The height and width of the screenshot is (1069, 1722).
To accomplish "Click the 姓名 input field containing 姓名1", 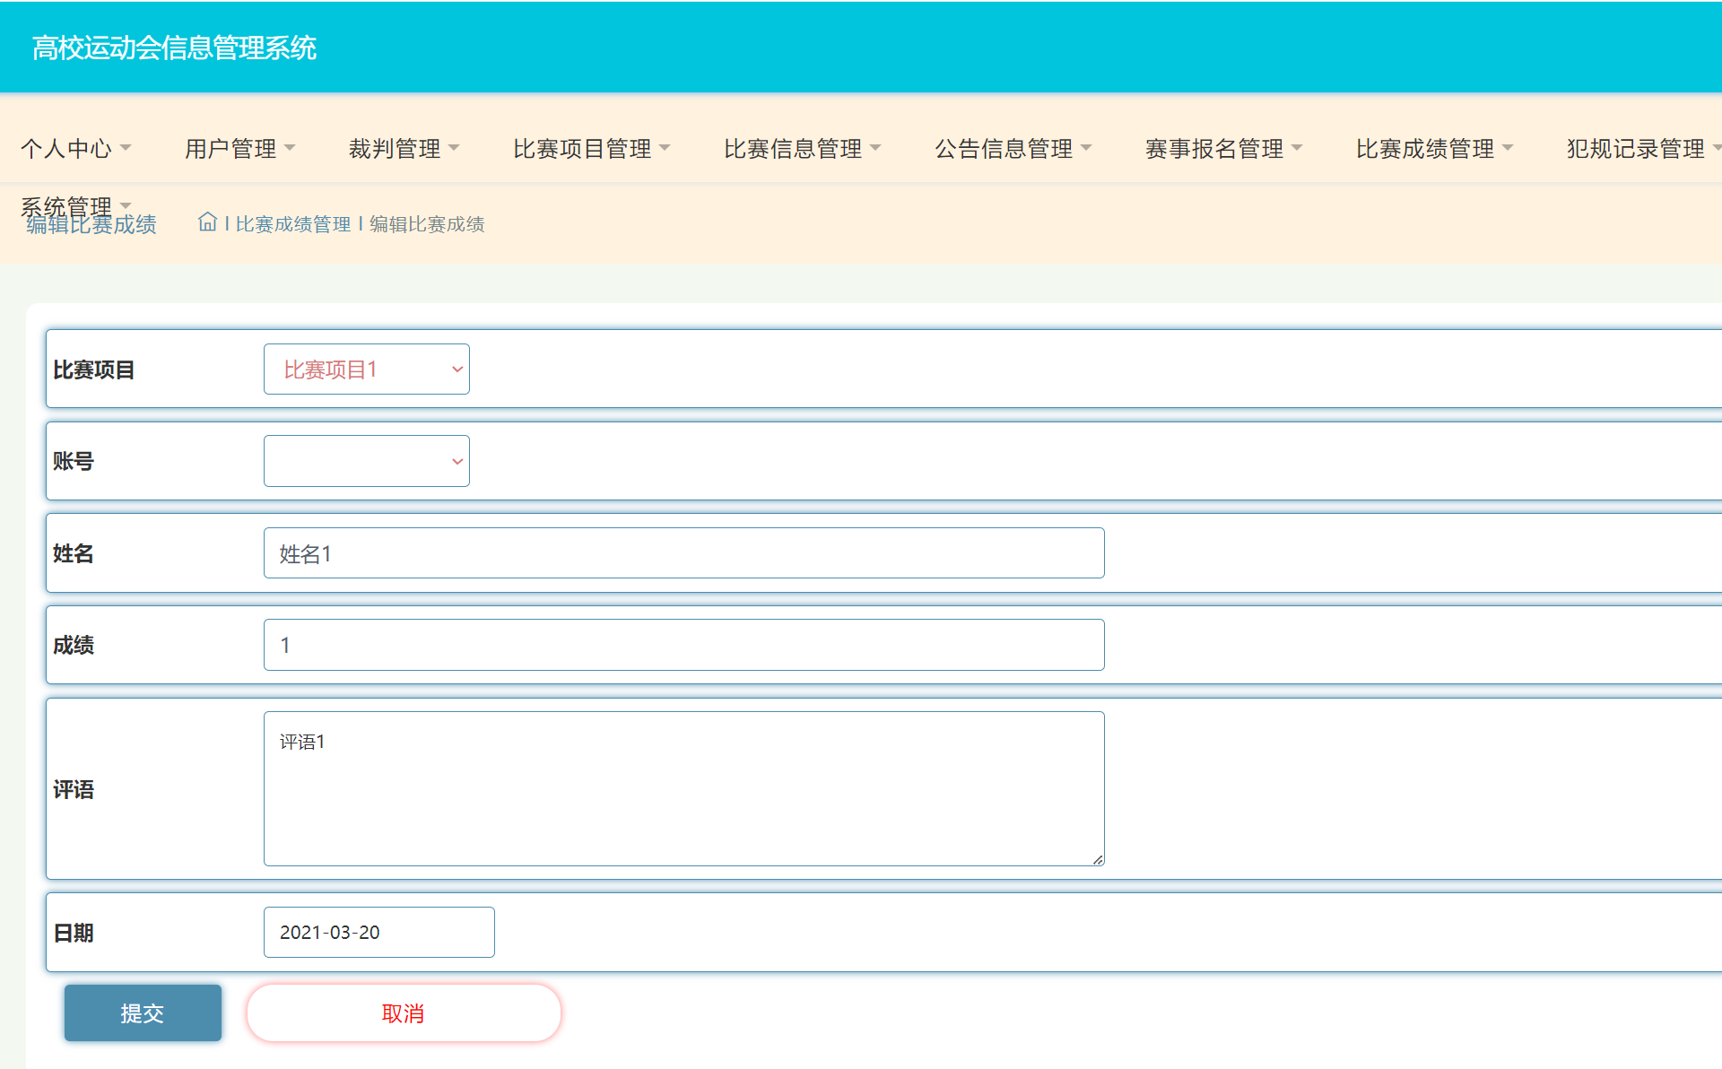I will (x=683, y=552).
